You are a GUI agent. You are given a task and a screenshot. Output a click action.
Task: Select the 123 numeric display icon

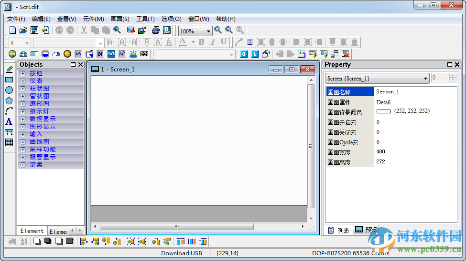click(x=78, y=54)
